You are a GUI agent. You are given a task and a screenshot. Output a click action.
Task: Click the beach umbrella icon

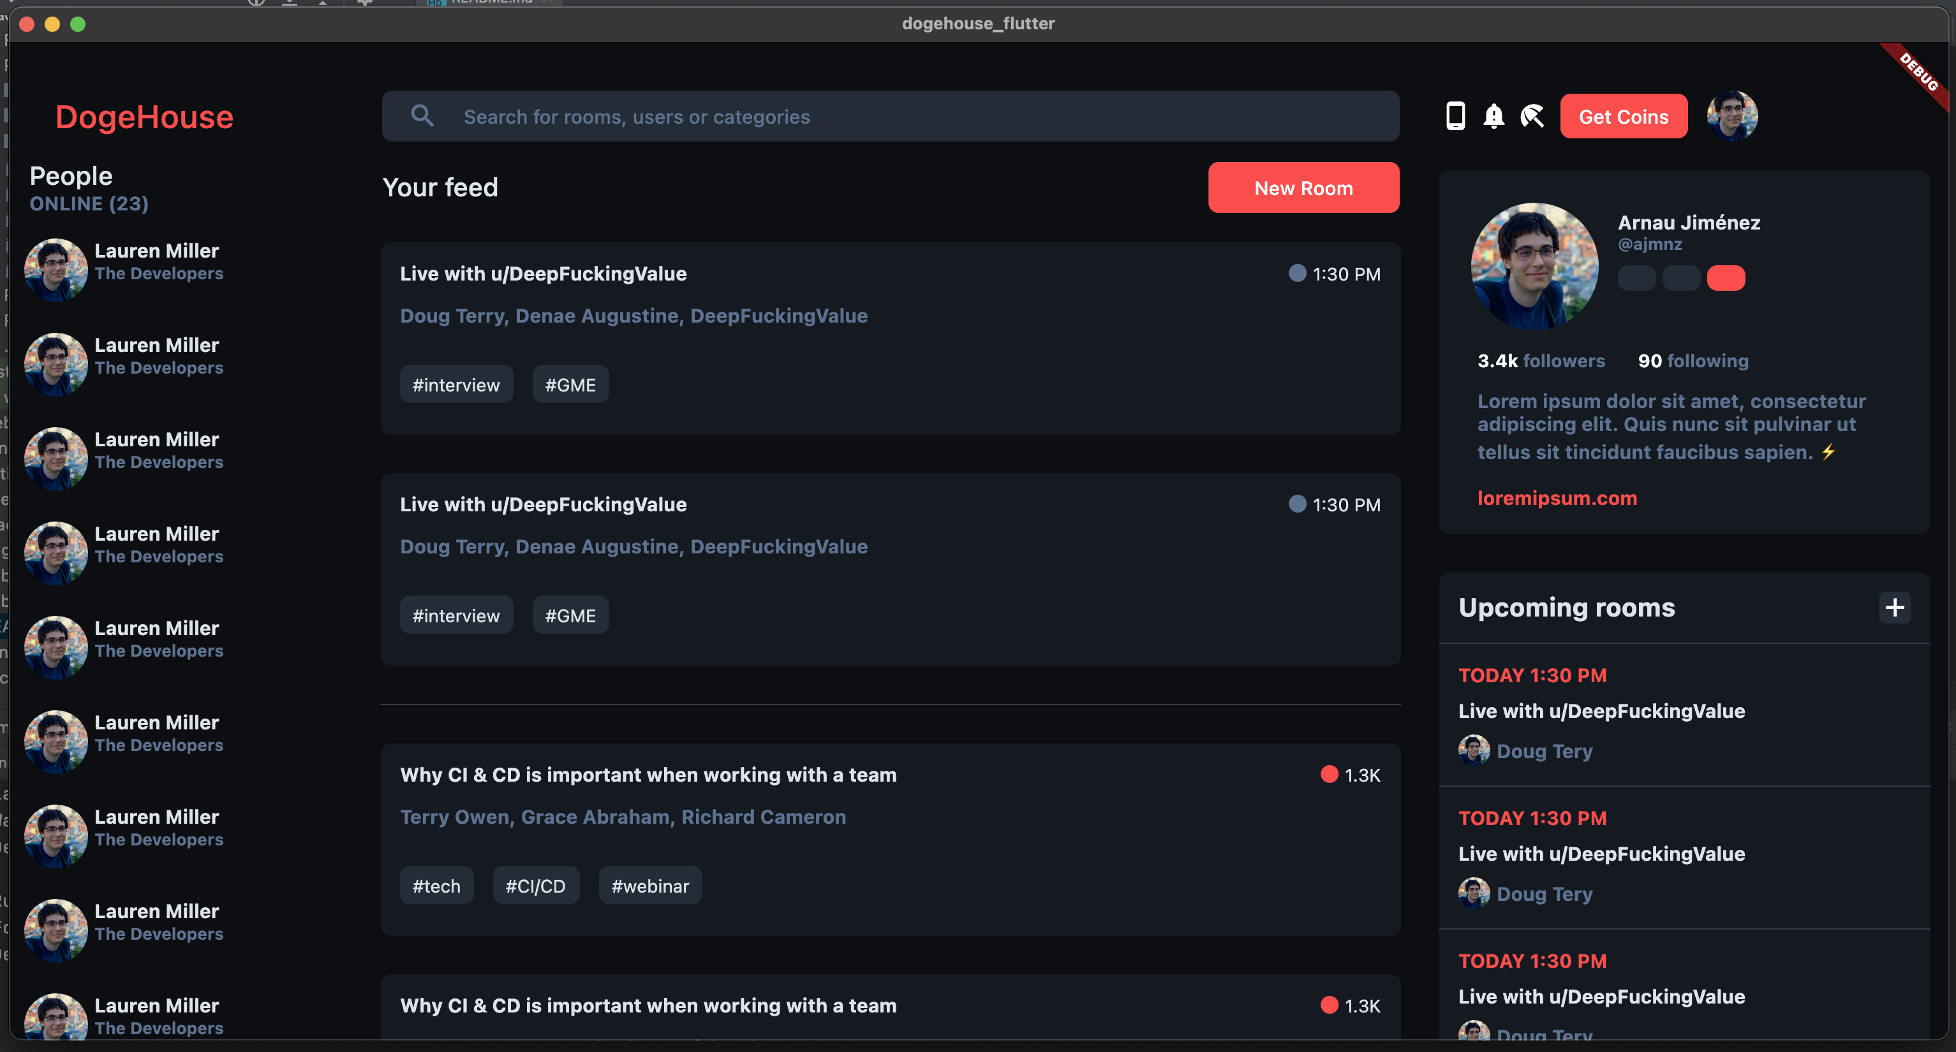click(x=1532, y=116)
